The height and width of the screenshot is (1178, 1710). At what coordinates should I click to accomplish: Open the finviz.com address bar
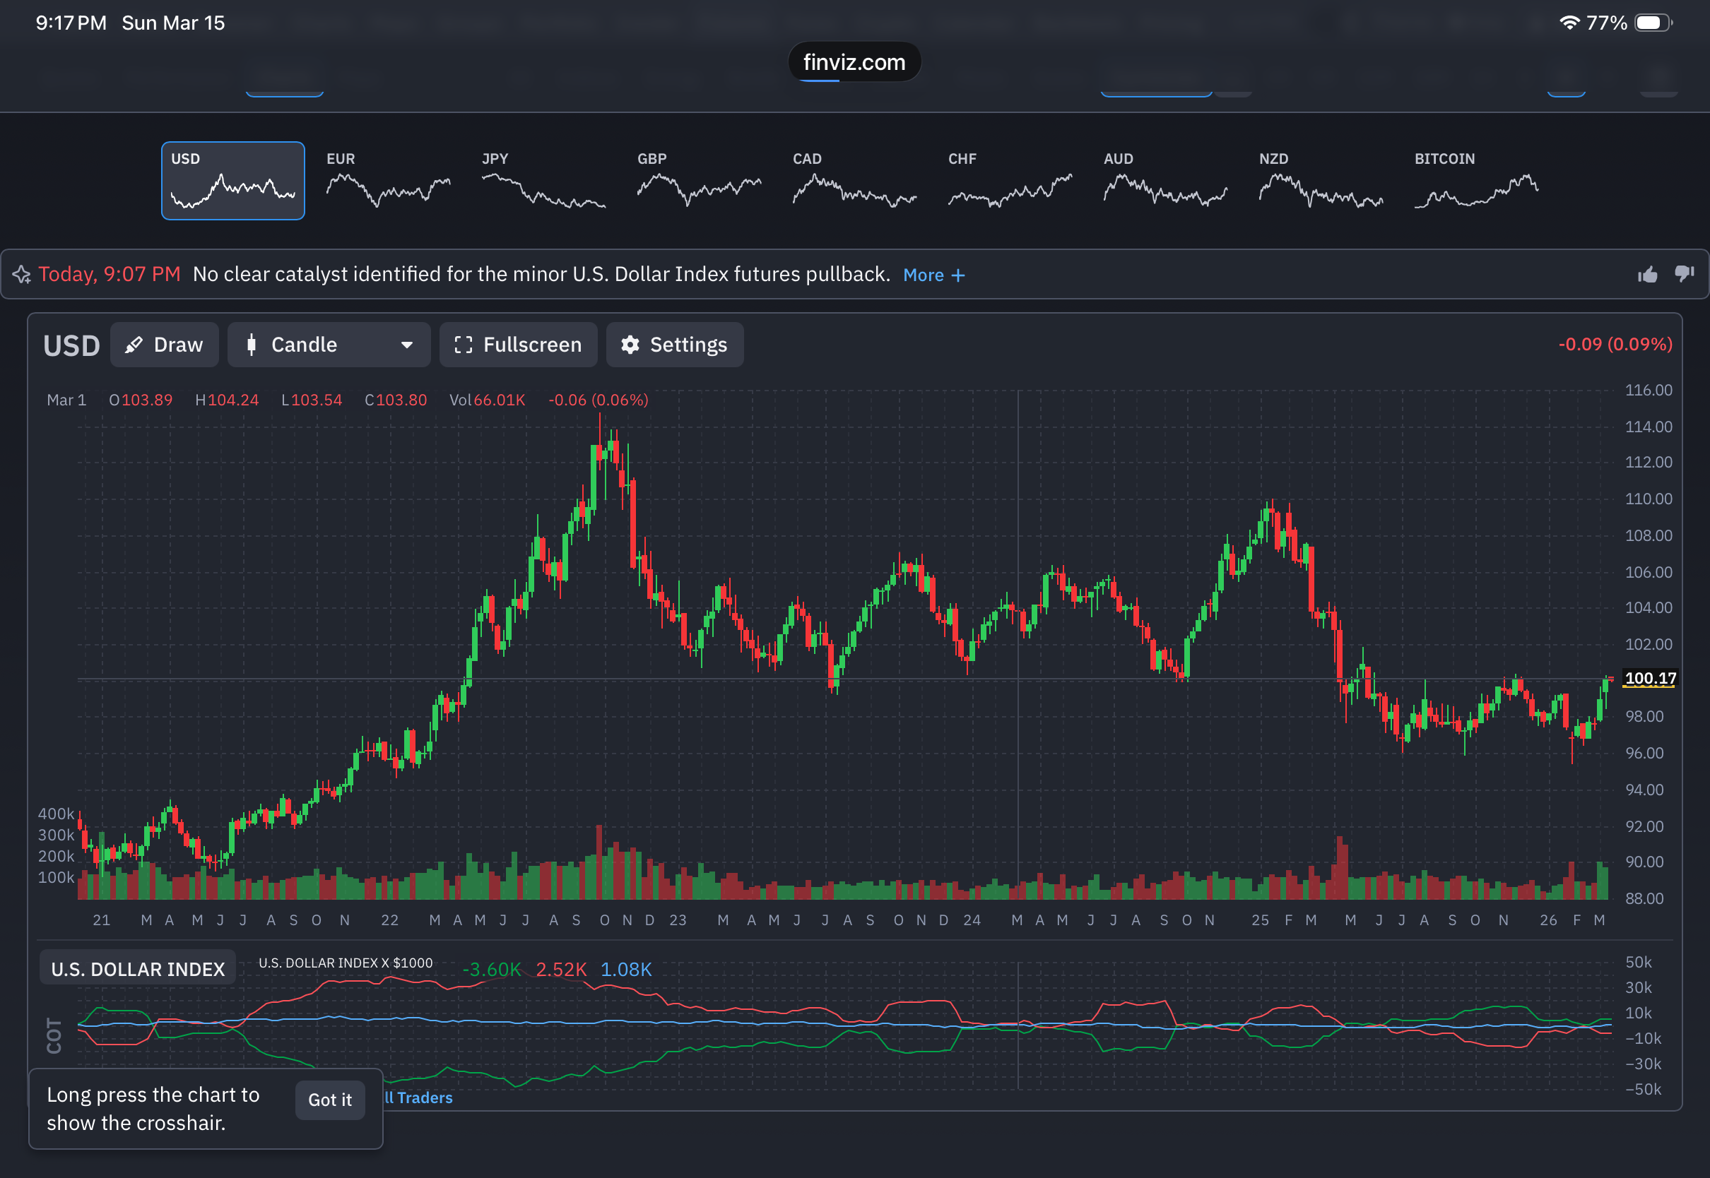tap(854, 62)
